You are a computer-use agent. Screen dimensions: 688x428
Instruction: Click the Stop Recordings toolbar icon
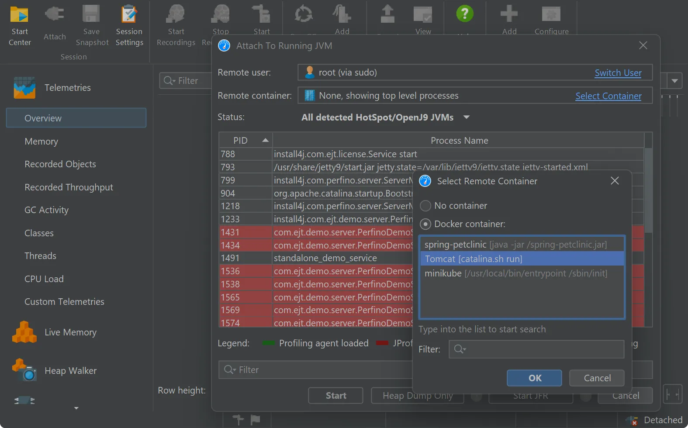tap(221, 14)
